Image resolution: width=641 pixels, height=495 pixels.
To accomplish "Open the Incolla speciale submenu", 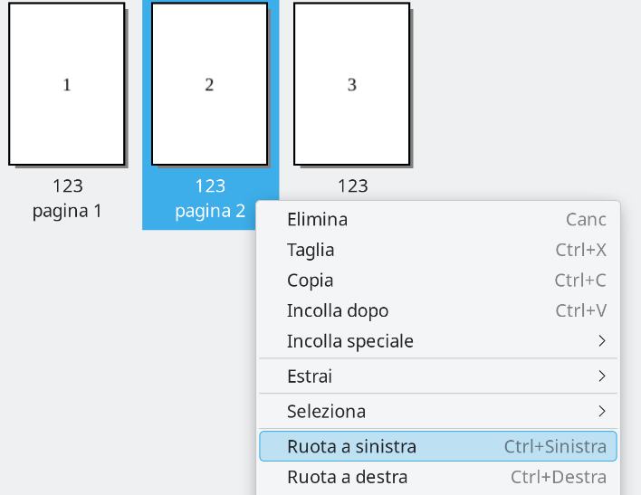I will pos(350,341).
